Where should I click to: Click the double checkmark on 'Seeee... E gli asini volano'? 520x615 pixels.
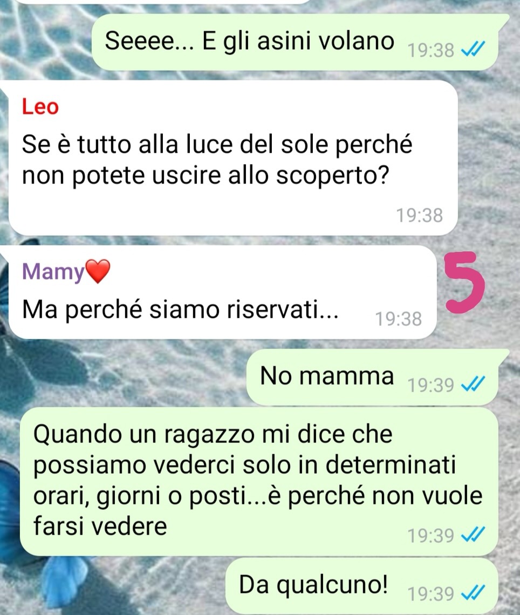473,50
